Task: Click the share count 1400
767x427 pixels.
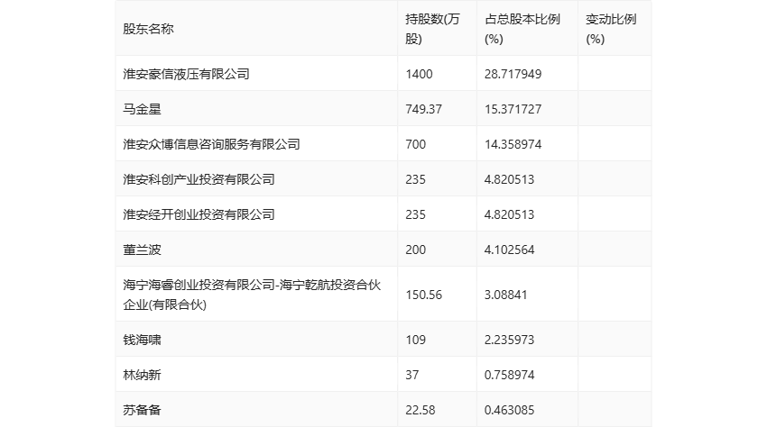Action: pos(419,74)
